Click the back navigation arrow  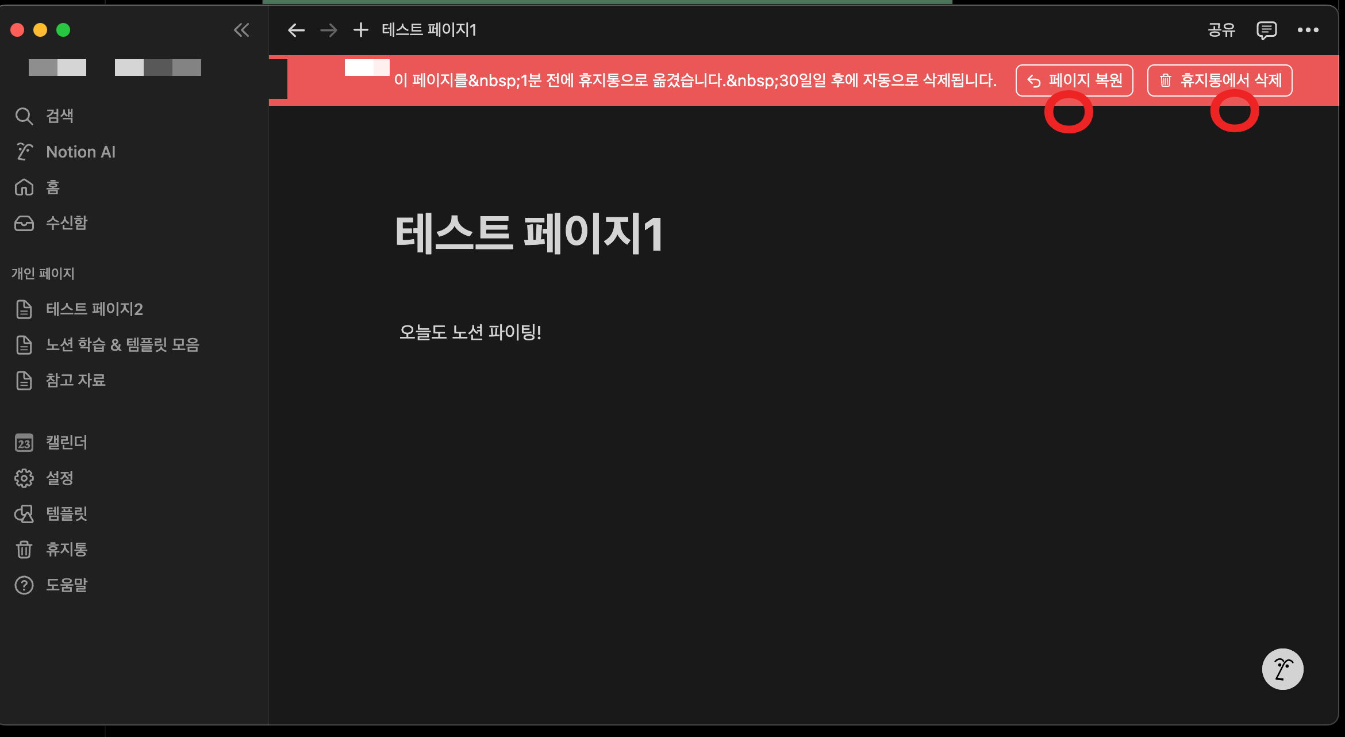tap(296, 30)
